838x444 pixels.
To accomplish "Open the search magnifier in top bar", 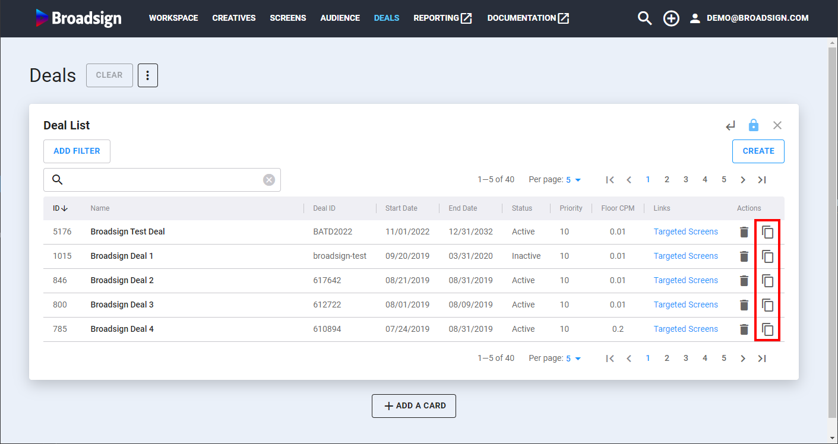I will click(644, 18).
